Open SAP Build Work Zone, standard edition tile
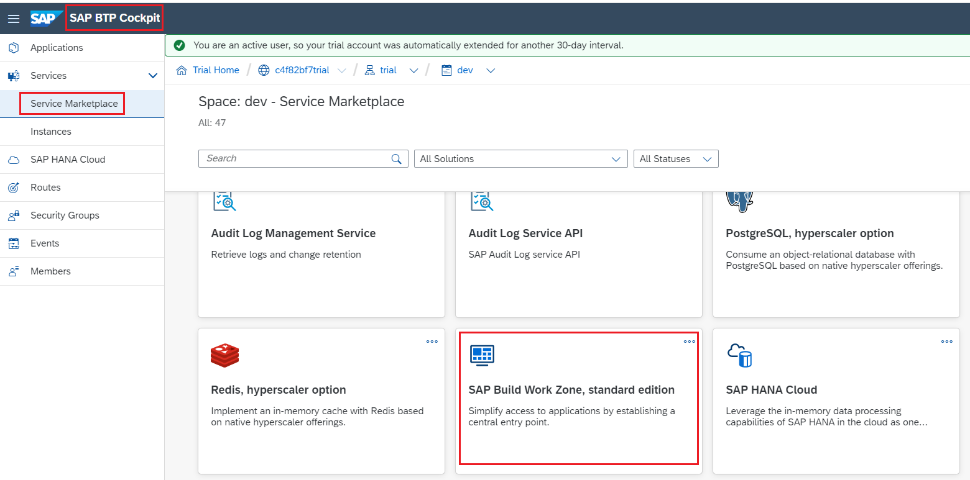 point(579,401)
